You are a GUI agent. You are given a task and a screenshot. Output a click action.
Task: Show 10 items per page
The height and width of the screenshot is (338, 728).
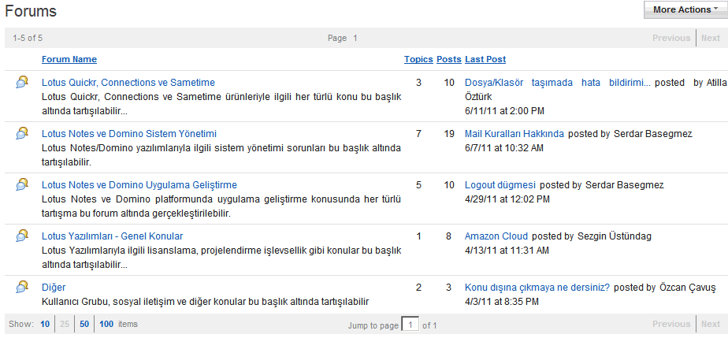45,324
